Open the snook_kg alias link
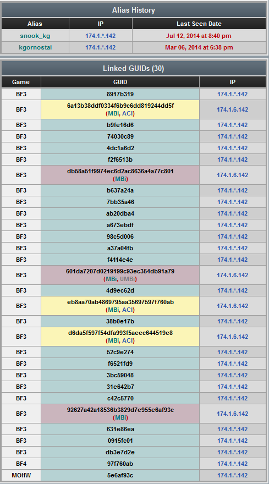 click(35, 36)
